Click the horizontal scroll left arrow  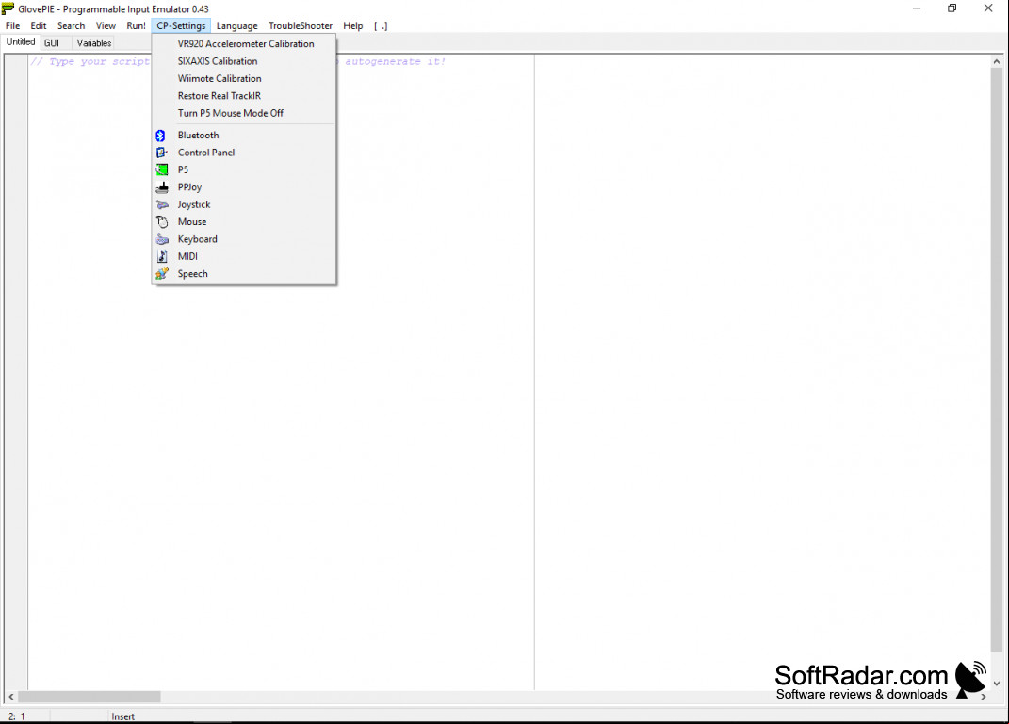pos(11,697)
